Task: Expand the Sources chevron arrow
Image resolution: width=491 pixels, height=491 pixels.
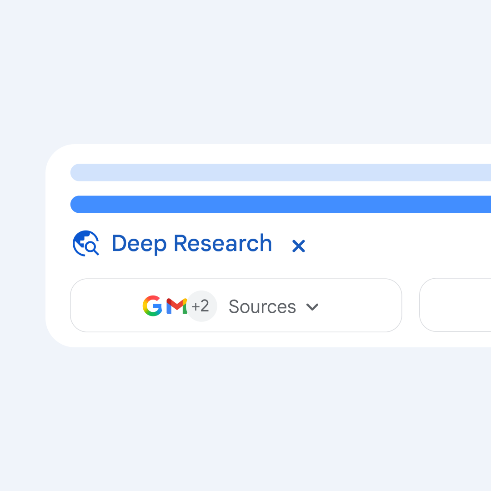Action: [312, 307]
